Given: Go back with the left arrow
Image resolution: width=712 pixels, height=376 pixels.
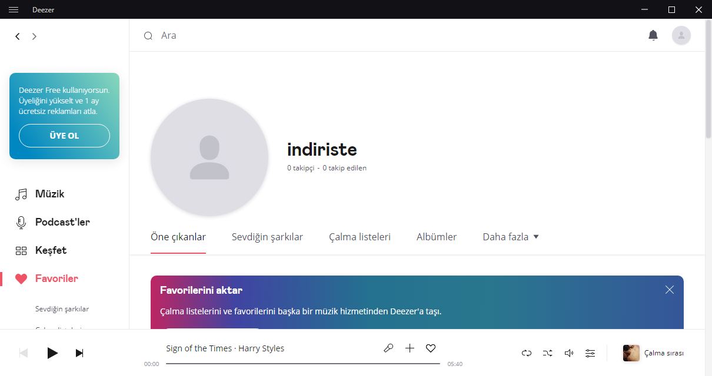Looking at the screenshot, I should [x=18, y=36].
